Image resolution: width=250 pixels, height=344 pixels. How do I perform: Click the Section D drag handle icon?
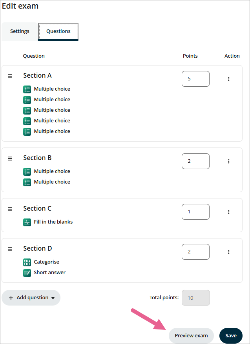pos(10,249)
